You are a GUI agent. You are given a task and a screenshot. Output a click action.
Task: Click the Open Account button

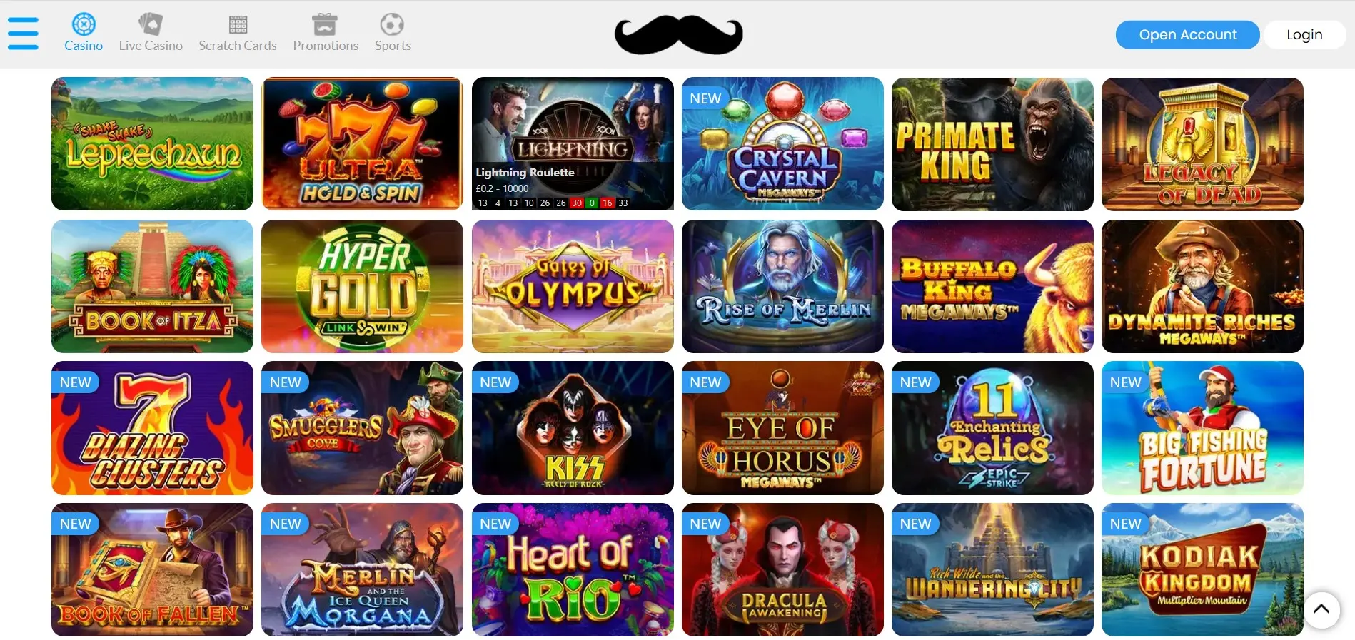click(1187, 34)
